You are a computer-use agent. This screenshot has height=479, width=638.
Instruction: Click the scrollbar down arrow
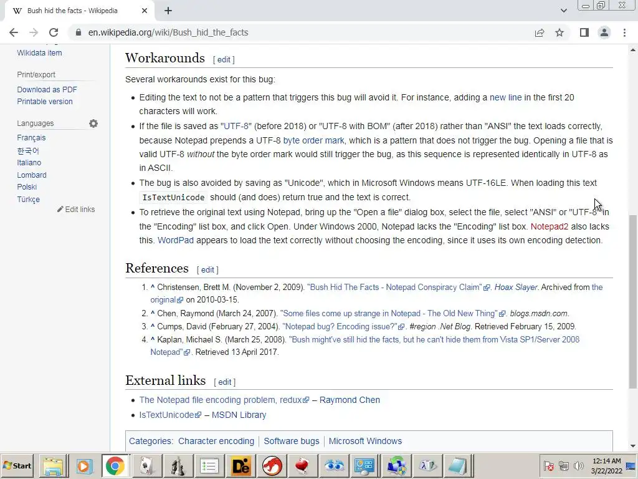tap(633, 446)
